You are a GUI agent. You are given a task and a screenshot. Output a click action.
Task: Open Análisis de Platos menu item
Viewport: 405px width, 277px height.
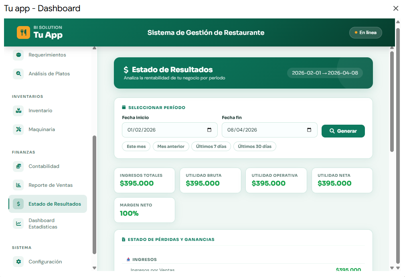pyautogui.click(x=48, y=74)
